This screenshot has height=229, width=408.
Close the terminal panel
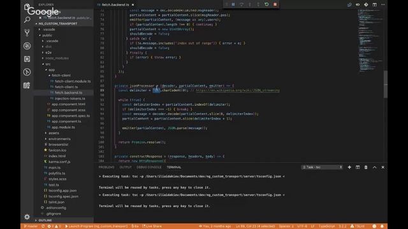point(382,167)
